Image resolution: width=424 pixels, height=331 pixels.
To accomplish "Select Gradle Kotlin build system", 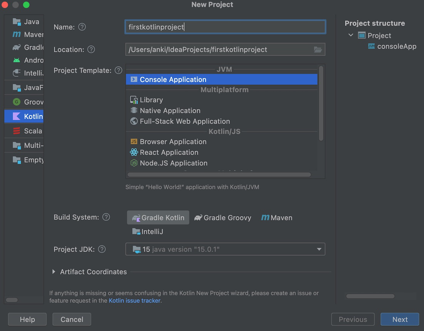I will click(x=158, y=217).
